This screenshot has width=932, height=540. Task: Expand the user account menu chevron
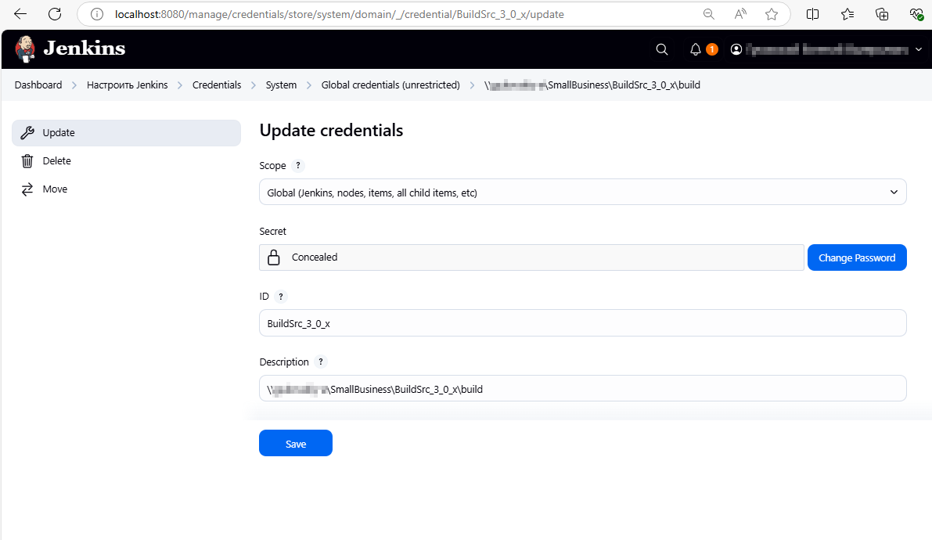(x=918, y=49)
